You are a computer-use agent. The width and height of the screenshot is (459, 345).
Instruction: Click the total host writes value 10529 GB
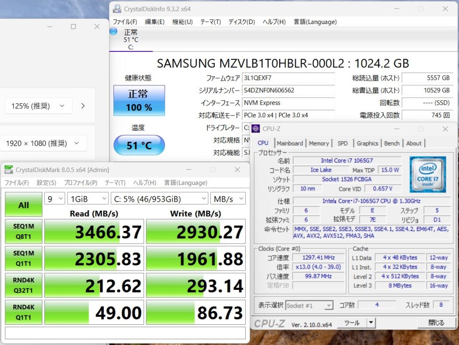point(427,90)
